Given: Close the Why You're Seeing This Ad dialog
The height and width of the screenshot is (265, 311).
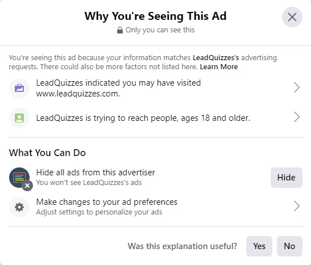Looking at the screenshot, I should click(x=292, y=17).
